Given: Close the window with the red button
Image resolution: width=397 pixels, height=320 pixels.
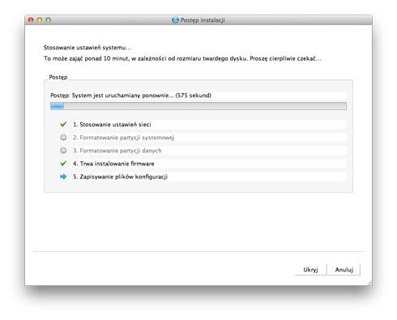Looking at the screenshot, I should [x=31, y=20].
